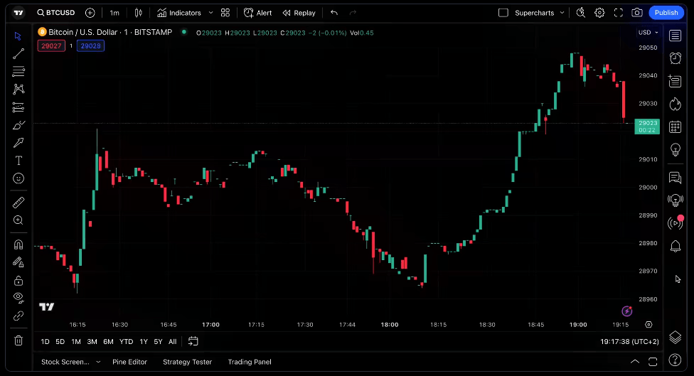This screenshot has width=694, height=376.
Task: Select the ruler measure tool
Action: coord(18,202)
